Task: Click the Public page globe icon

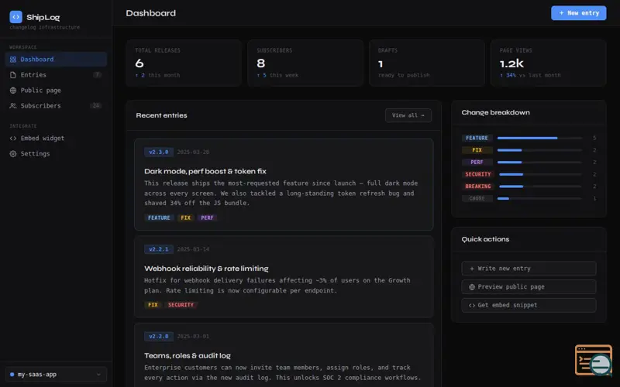Action: pyautogui.click(x=13, y=91)
